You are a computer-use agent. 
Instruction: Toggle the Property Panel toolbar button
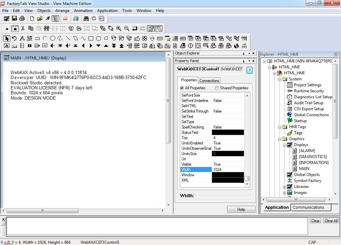pyautogui.click(x=151, y=29)
